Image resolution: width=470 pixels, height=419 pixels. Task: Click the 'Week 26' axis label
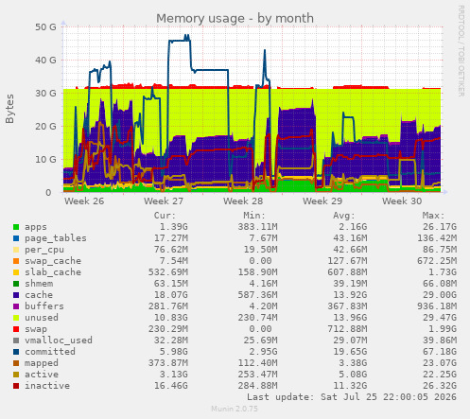(x=84, y=201)
